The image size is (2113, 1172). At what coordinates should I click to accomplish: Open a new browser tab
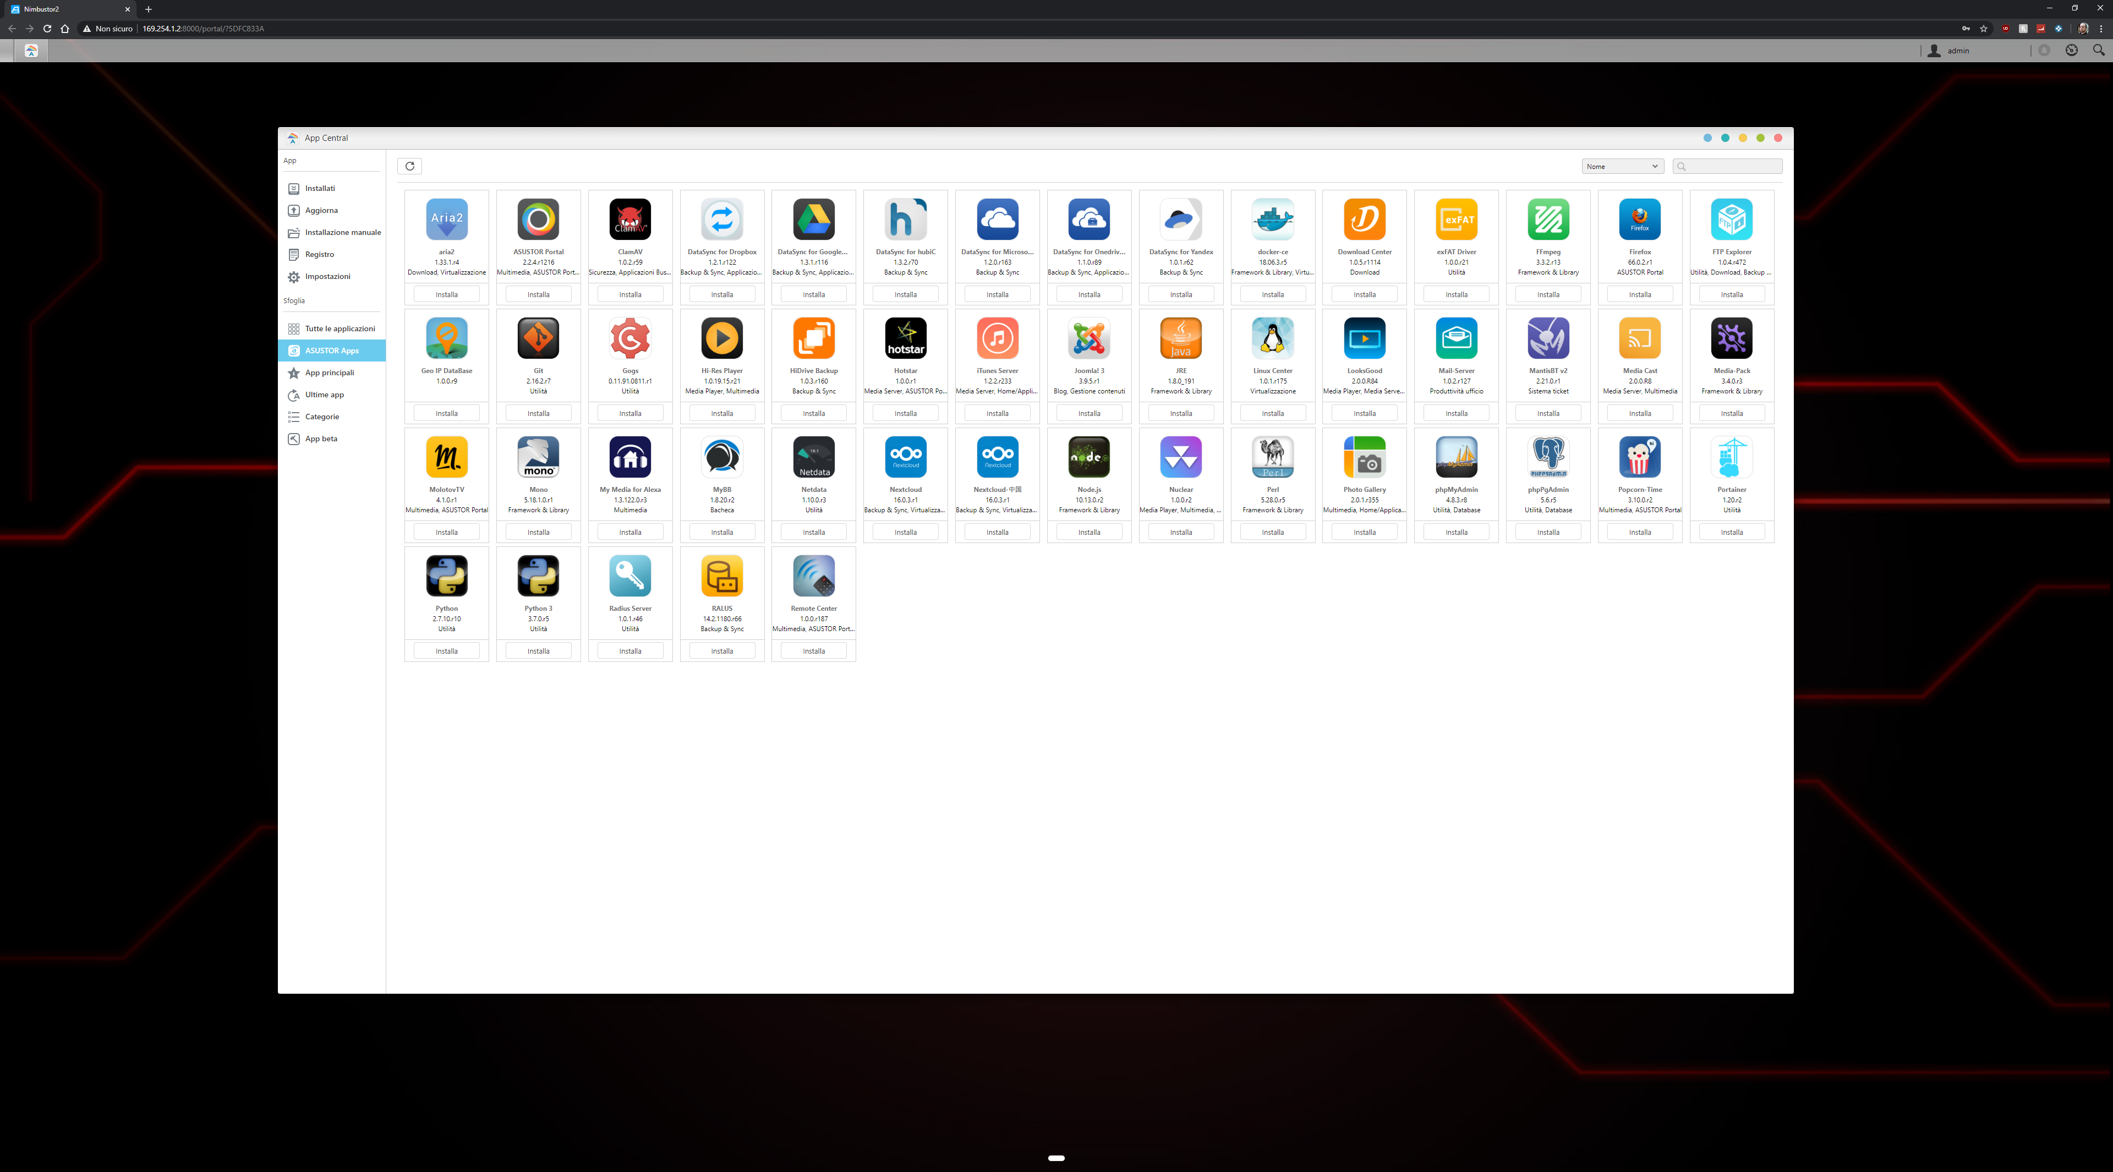149,9
